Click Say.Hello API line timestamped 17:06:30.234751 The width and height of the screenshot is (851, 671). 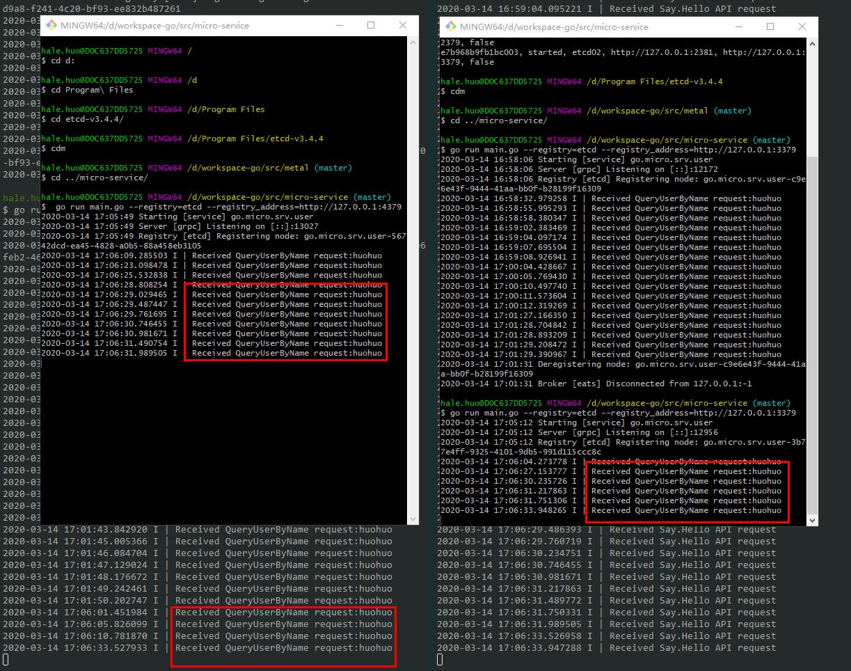(607, 553)
